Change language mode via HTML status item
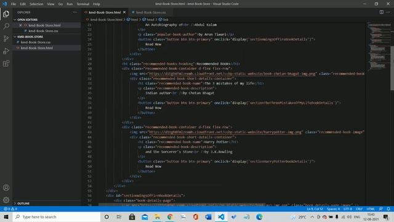394x222 pixels. click(371, 209)
